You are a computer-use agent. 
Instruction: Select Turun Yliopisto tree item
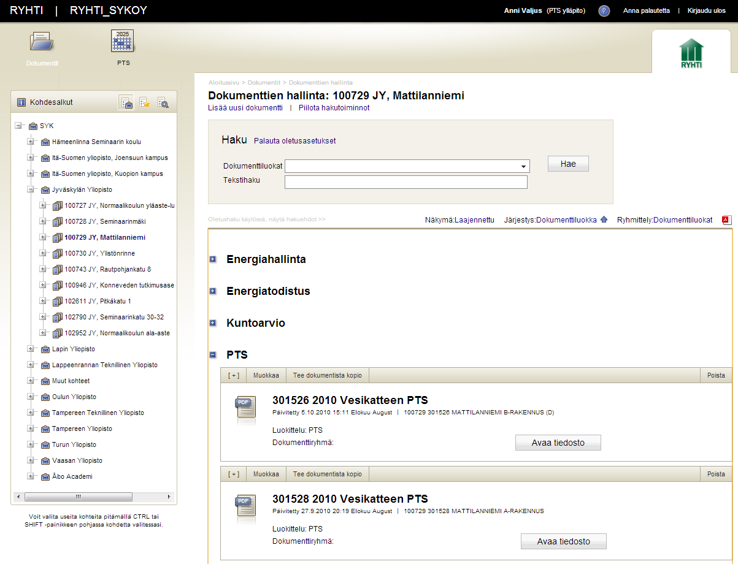(74, 444)
